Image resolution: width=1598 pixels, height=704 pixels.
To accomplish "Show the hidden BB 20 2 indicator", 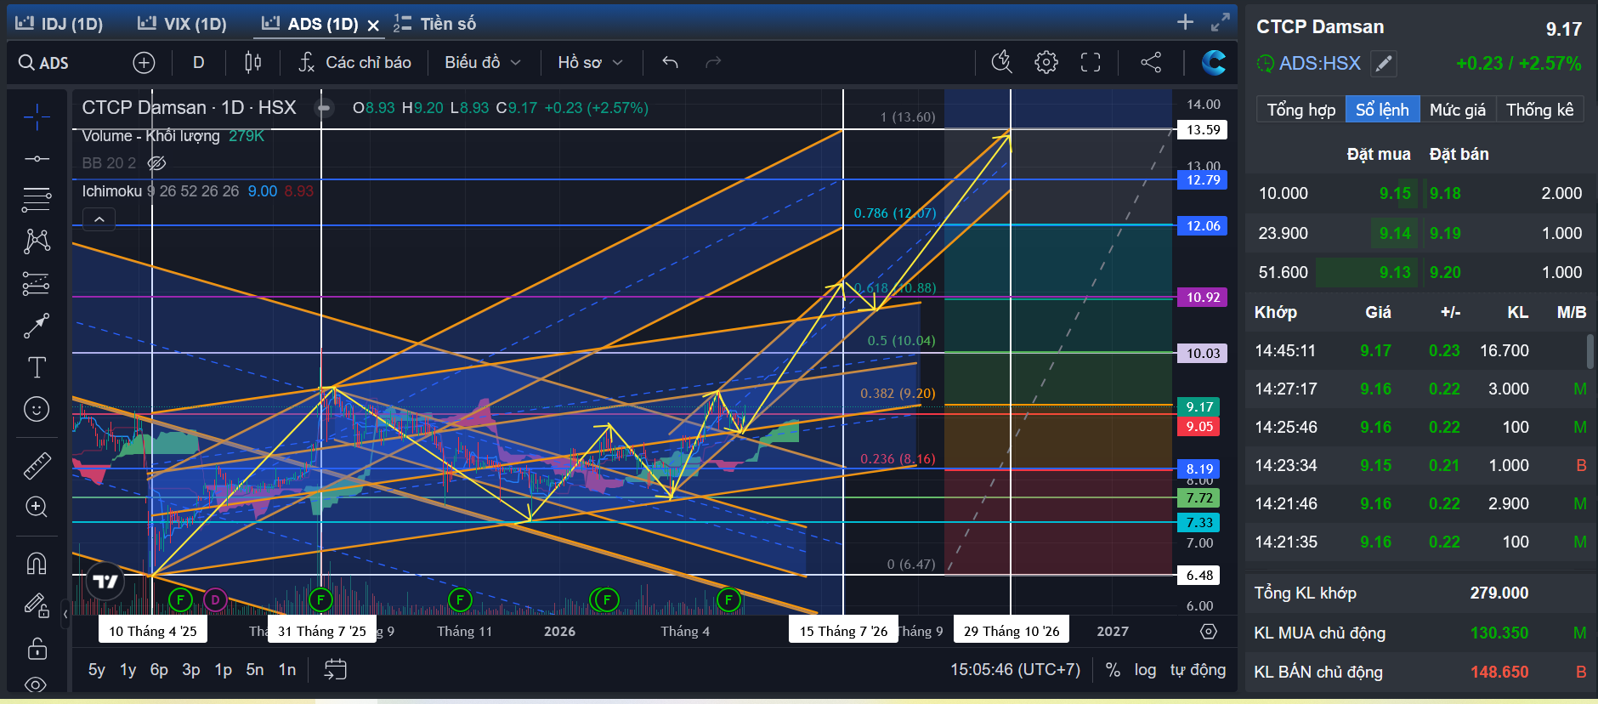I will (x=156, y=163).
